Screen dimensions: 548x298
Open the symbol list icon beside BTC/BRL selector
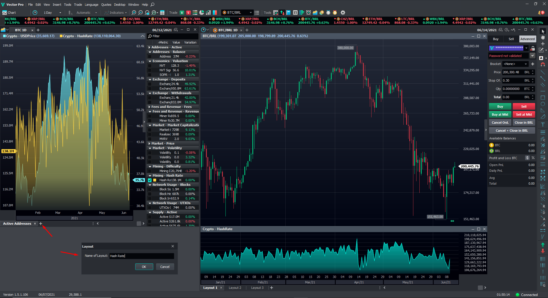(x=257, y=13)
